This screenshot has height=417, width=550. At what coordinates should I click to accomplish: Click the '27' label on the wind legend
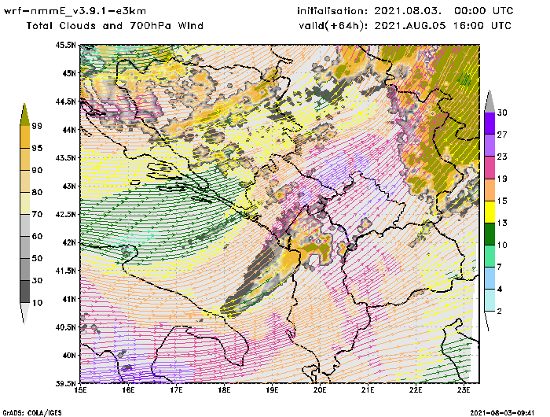point(502,135)
